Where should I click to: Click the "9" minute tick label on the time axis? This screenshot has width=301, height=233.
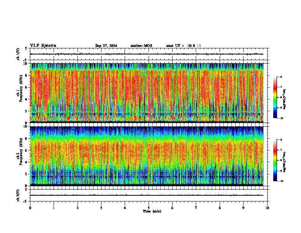click(x=243, y=208)
